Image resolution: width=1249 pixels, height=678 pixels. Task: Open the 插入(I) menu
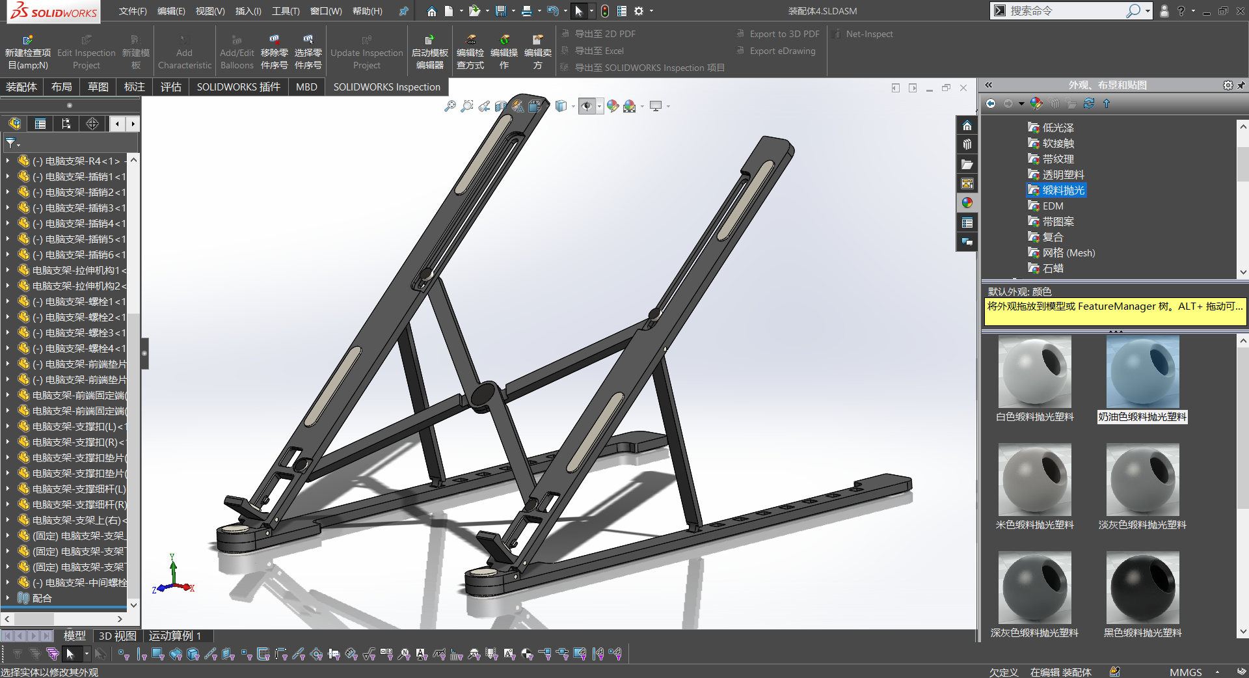[248, 11]
